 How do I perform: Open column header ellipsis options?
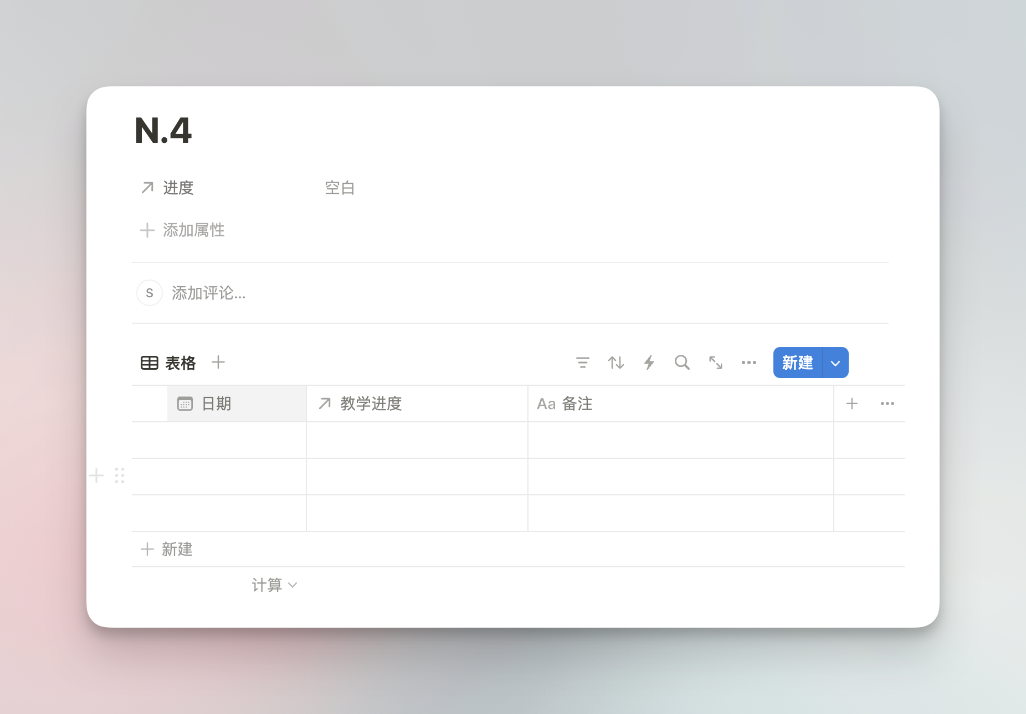887,403
